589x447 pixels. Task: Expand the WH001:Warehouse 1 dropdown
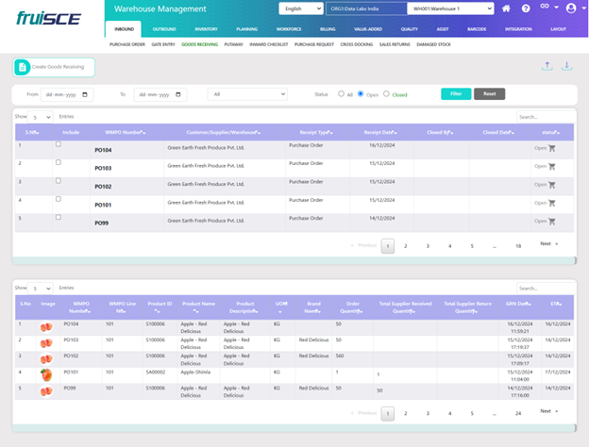coord(449,8)
